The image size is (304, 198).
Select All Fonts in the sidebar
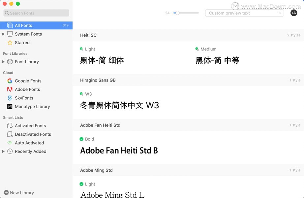pos(36,25)
